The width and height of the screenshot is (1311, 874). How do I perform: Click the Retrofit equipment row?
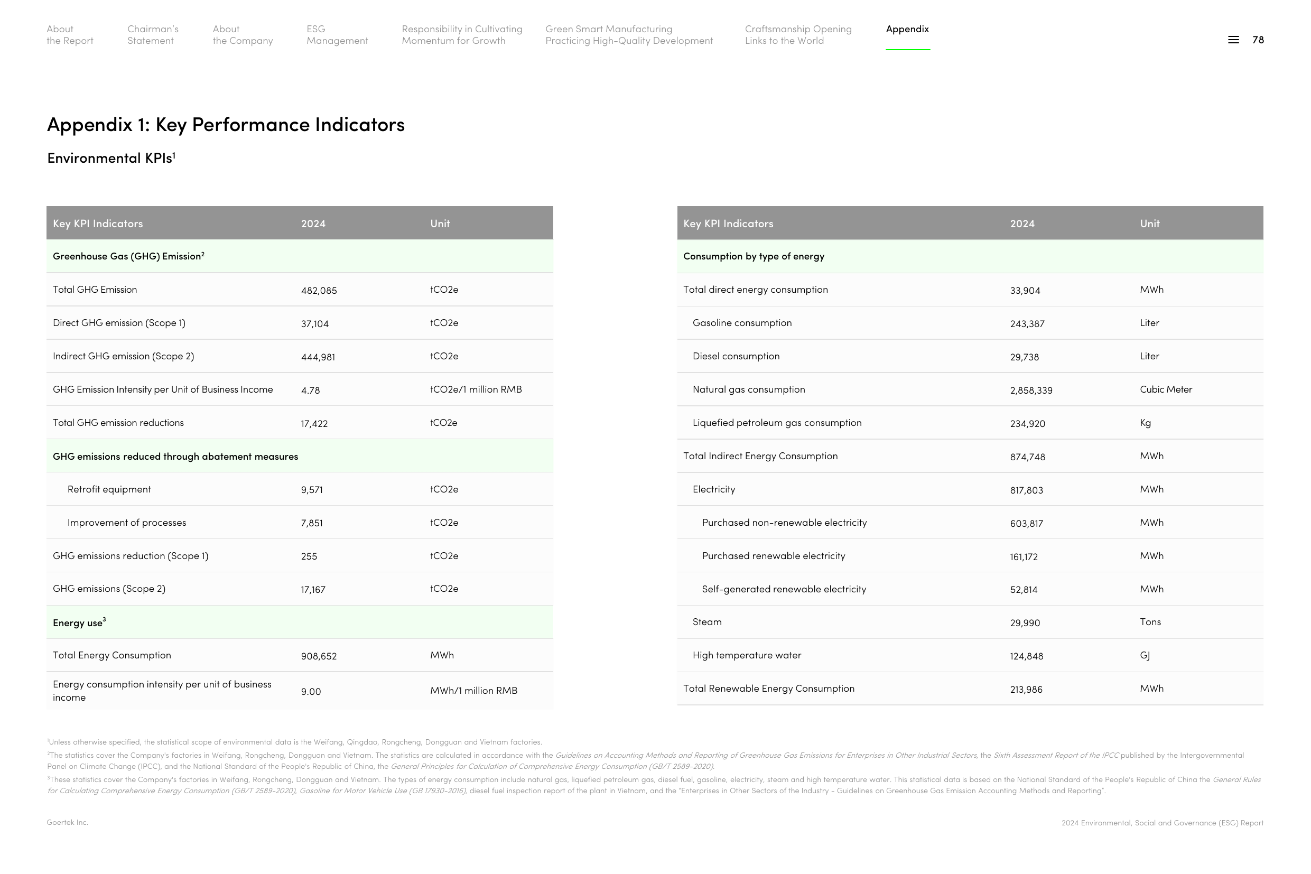tap(299, 489)
